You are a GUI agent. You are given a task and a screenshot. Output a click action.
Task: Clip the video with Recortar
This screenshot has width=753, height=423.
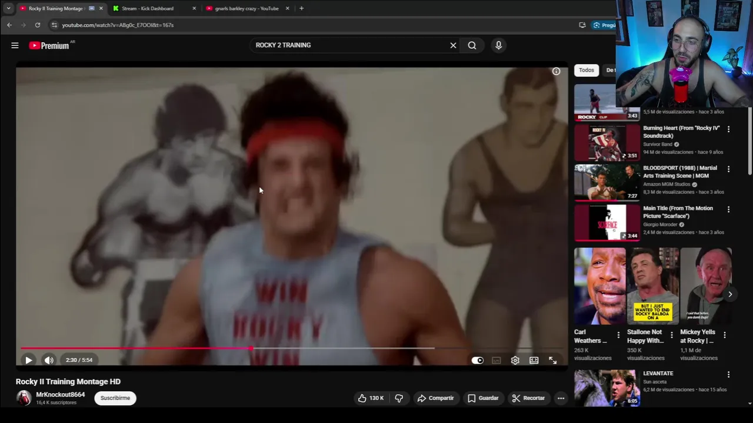click(x=528, y=398)
